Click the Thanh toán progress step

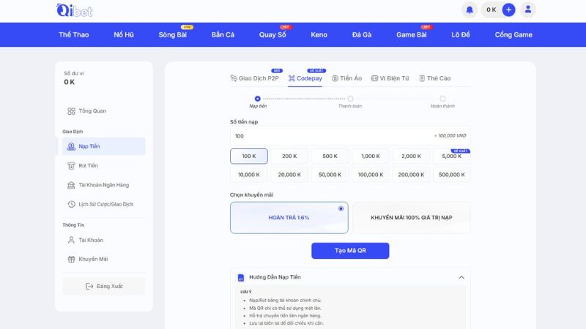[350, 102]
